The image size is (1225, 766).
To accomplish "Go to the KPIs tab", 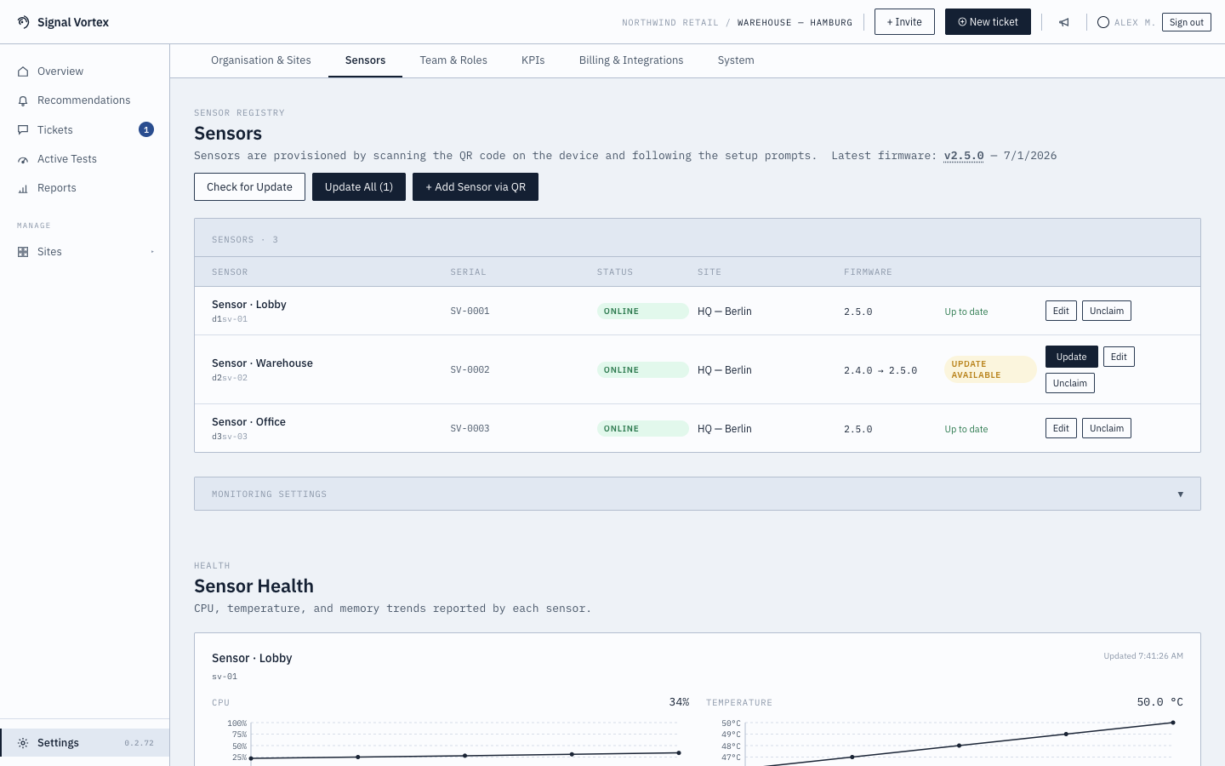I will [x=533, y=60].
